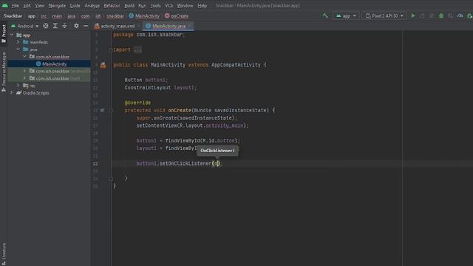Hide the Project panel with the minus icon
Image resolution: width=473 pixels, height=266 pixels.
point(86,26)
